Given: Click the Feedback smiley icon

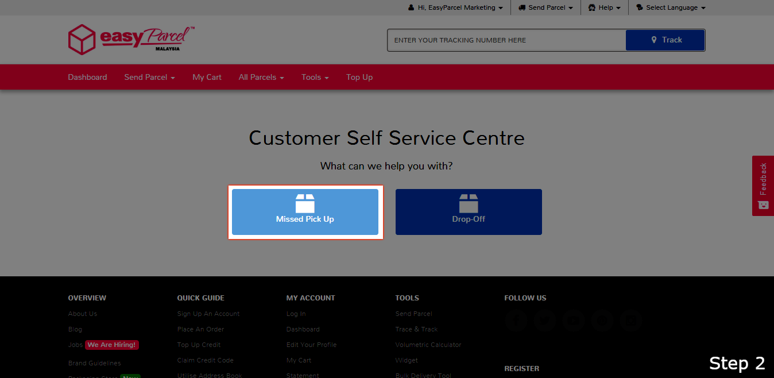Looking at the screenshot, I should tap(763, 205).
